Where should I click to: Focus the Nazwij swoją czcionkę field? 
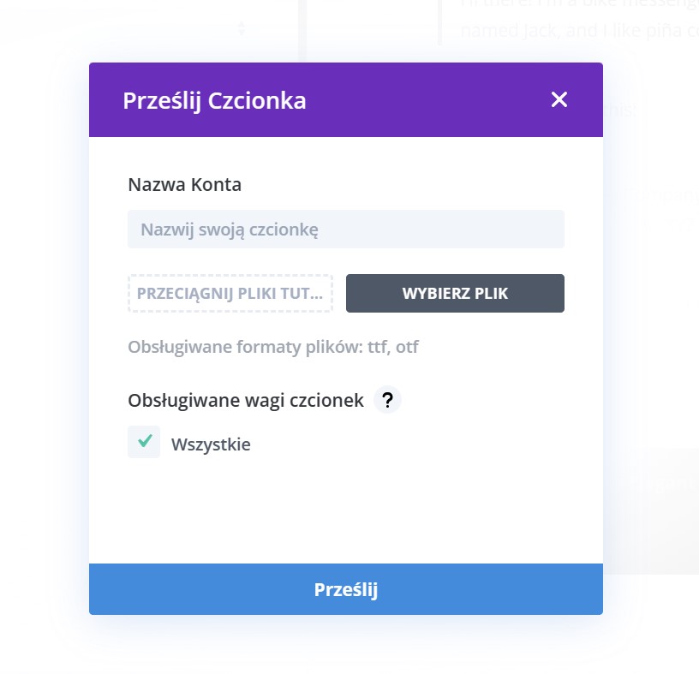tap(346, 230)
